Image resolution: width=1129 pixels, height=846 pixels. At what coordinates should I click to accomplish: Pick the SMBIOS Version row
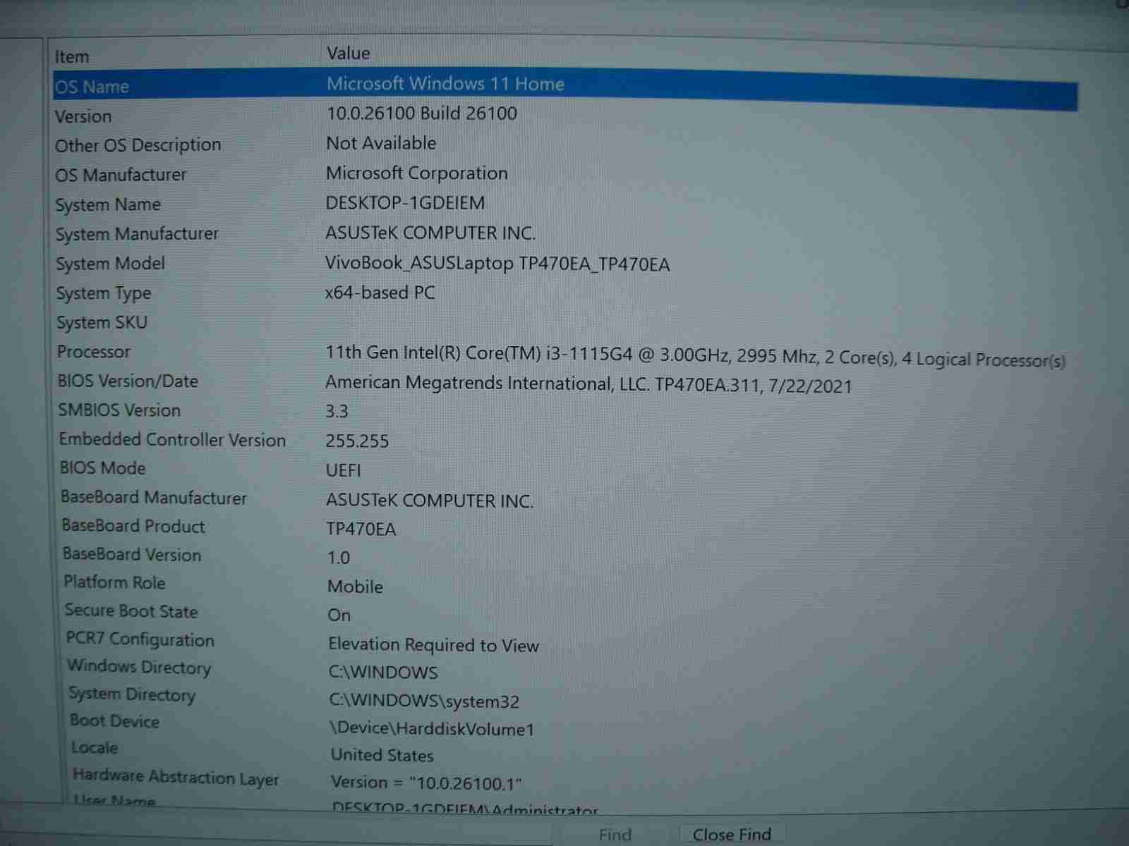coord(119,410)
